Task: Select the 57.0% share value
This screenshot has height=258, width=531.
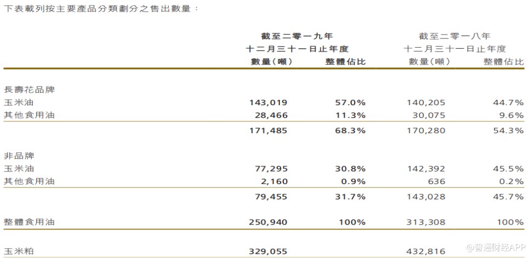Action: pos(350,102)
